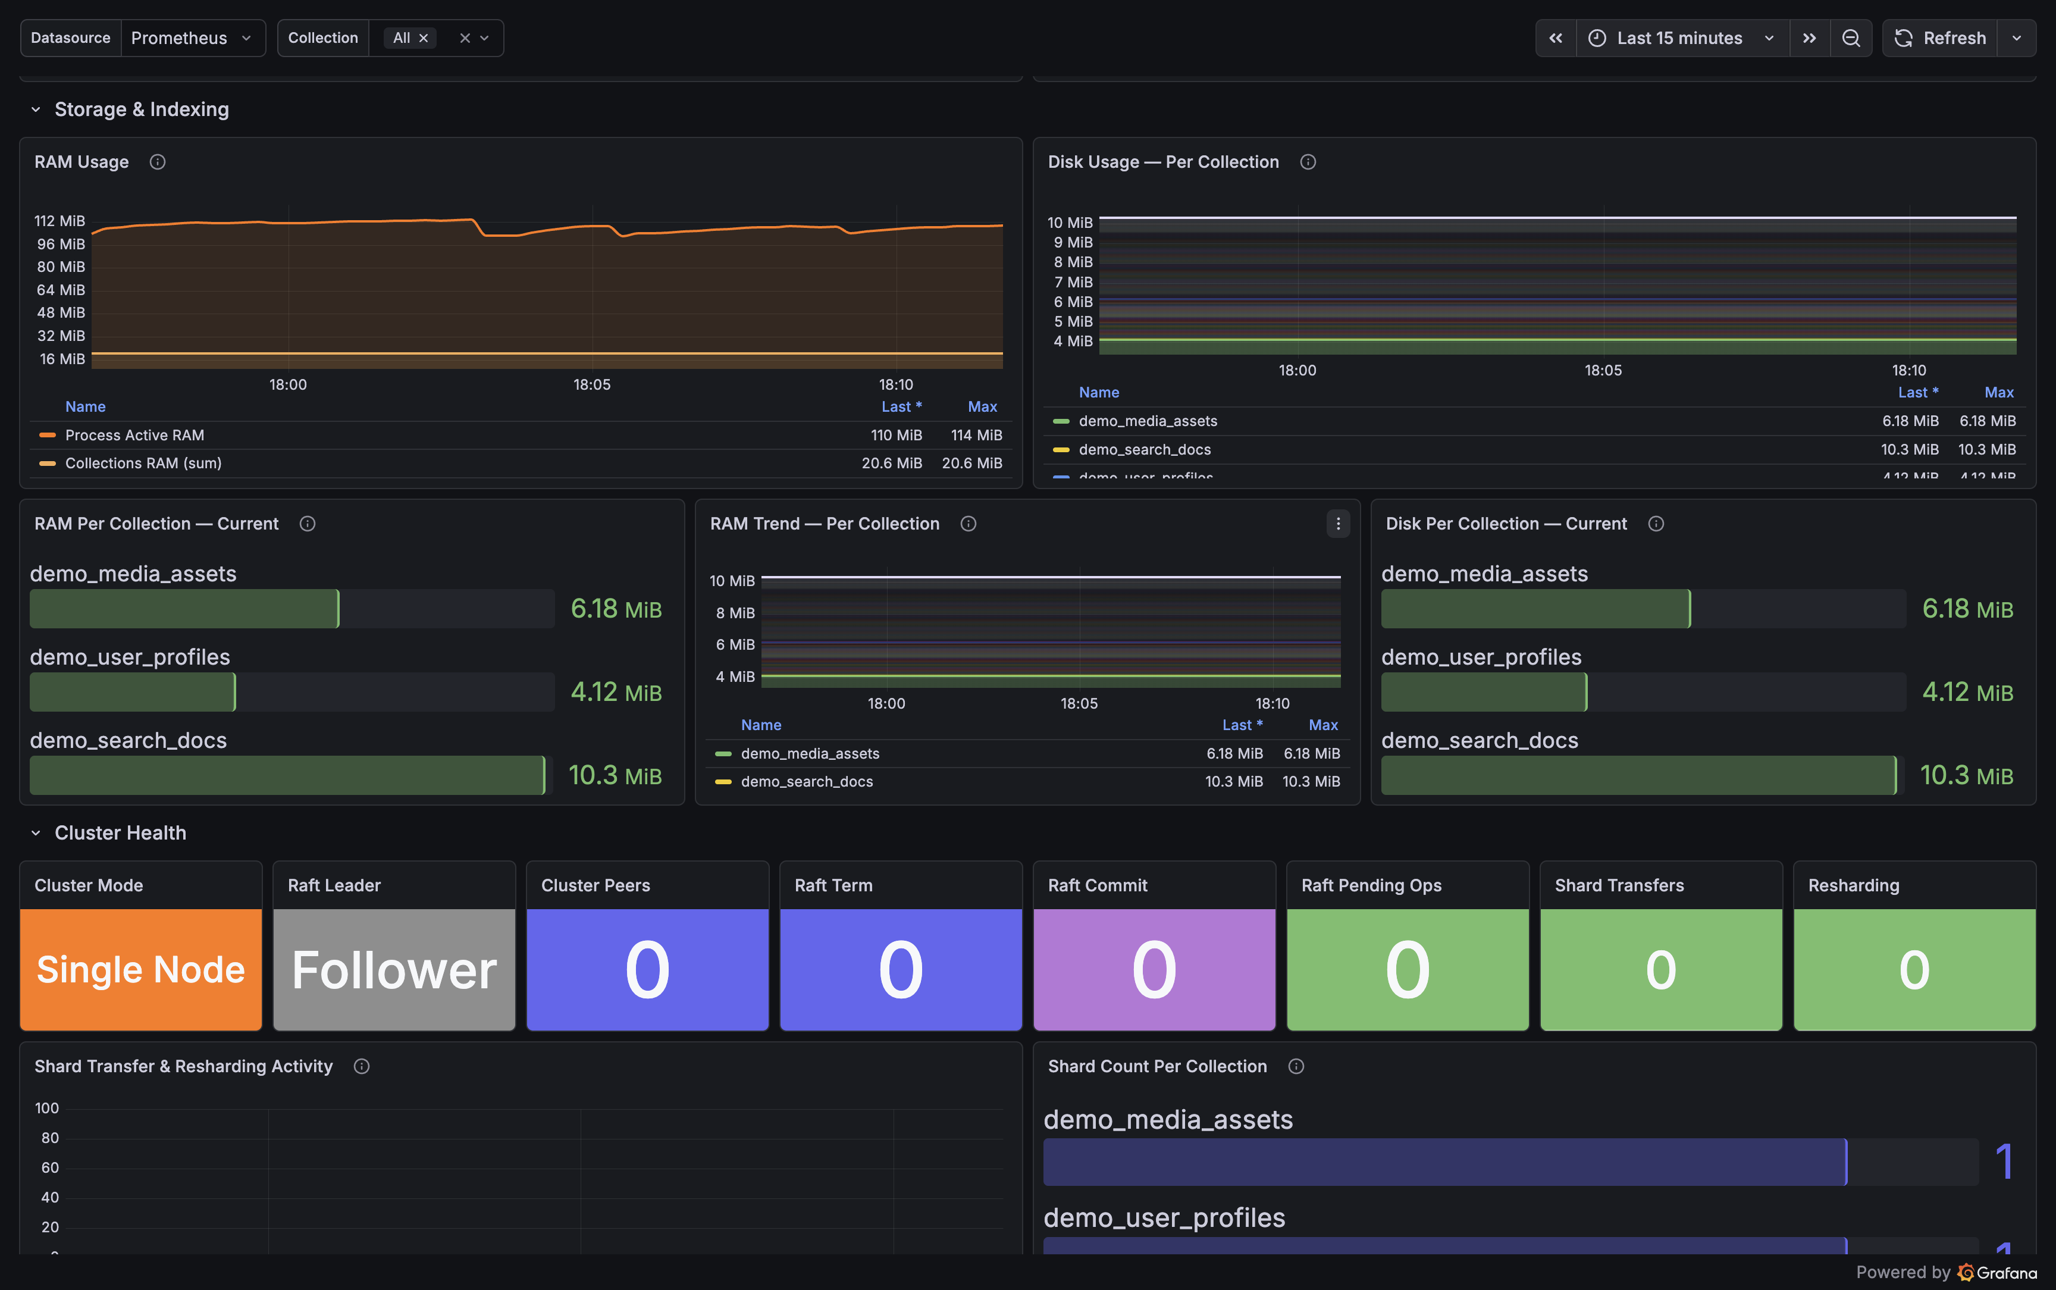Click the Refresh button
The image size is (2056, 1290).
(x=1940, y=39)
